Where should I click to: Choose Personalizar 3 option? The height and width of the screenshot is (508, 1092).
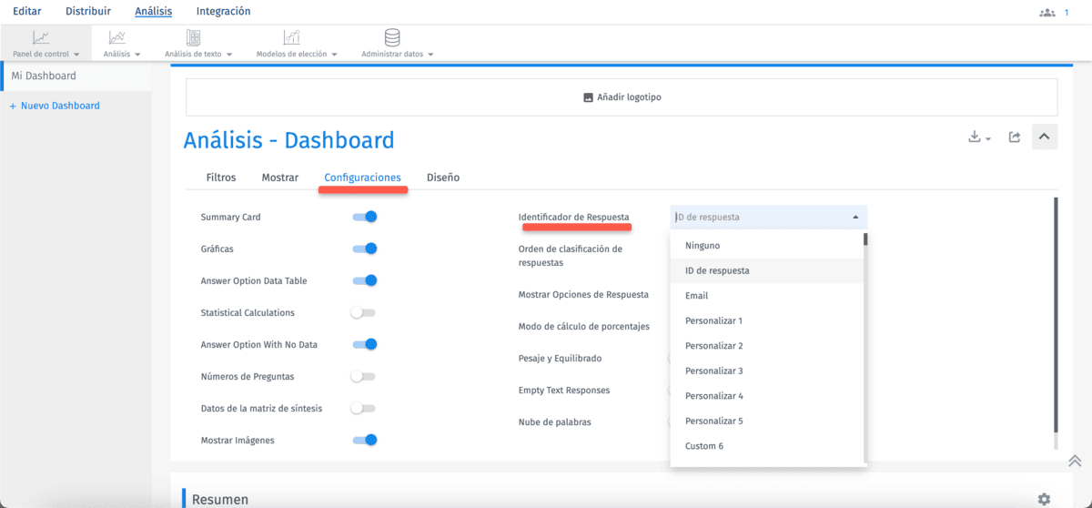pos(768,371)
